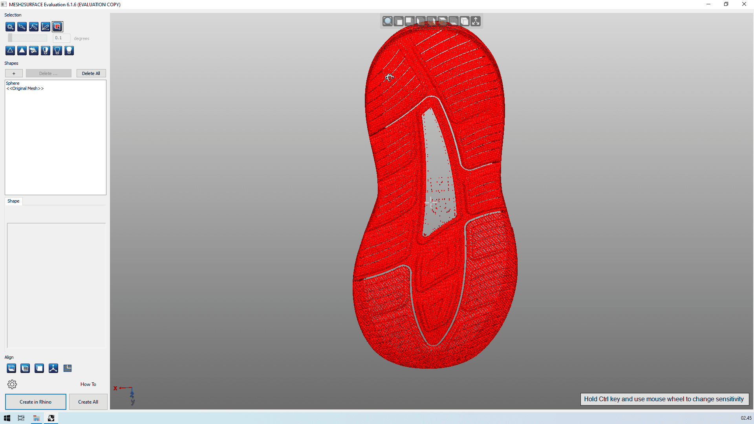Viewport: 754px width, 424px height.
Task: Switch to the Shape tab
Action: pyautogui.click(x=13, y=201)
